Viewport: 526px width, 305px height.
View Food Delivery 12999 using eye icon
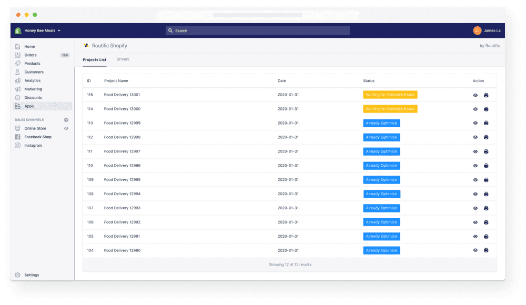point(476,124)
